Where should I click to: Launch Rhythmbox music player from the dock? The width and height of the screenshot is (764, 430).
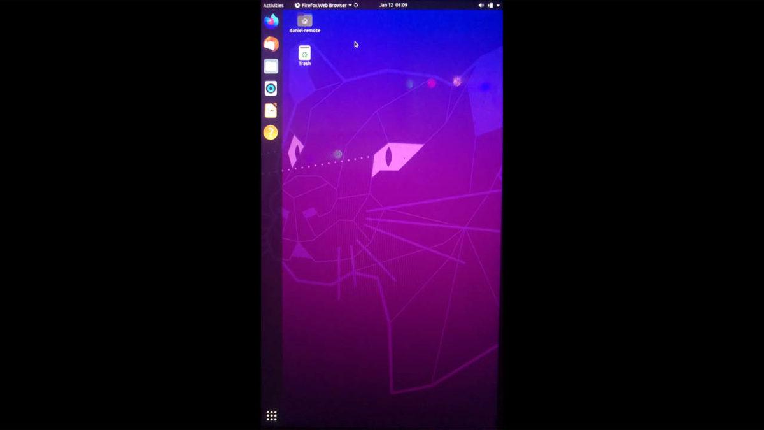click(271, 89)
